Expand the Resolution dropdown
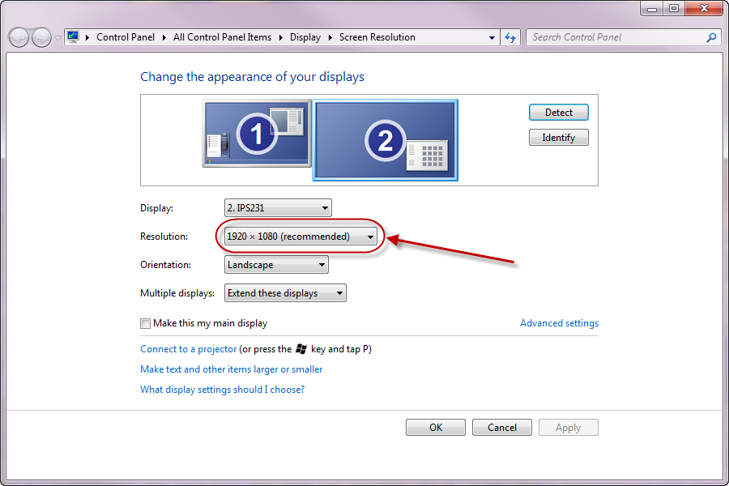The height and width of the screenshot is (486, 729). [301, 237]
